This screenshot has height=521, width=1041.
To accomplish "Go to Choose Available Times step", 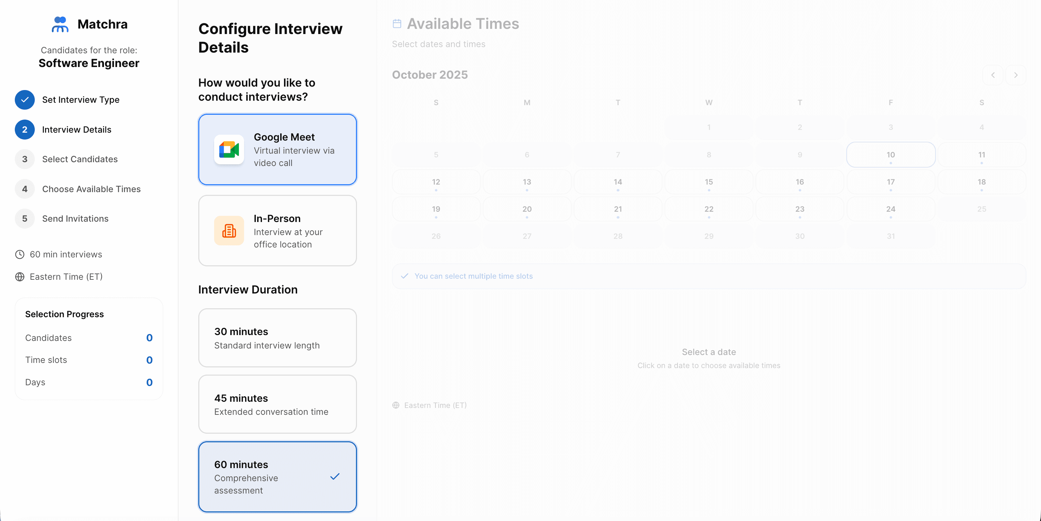I will coord(91,189).
